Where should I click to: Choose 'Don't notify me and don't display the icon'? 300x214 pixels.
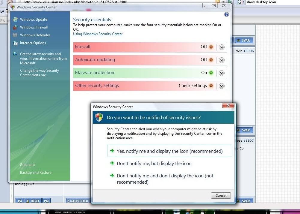[165, 179]
